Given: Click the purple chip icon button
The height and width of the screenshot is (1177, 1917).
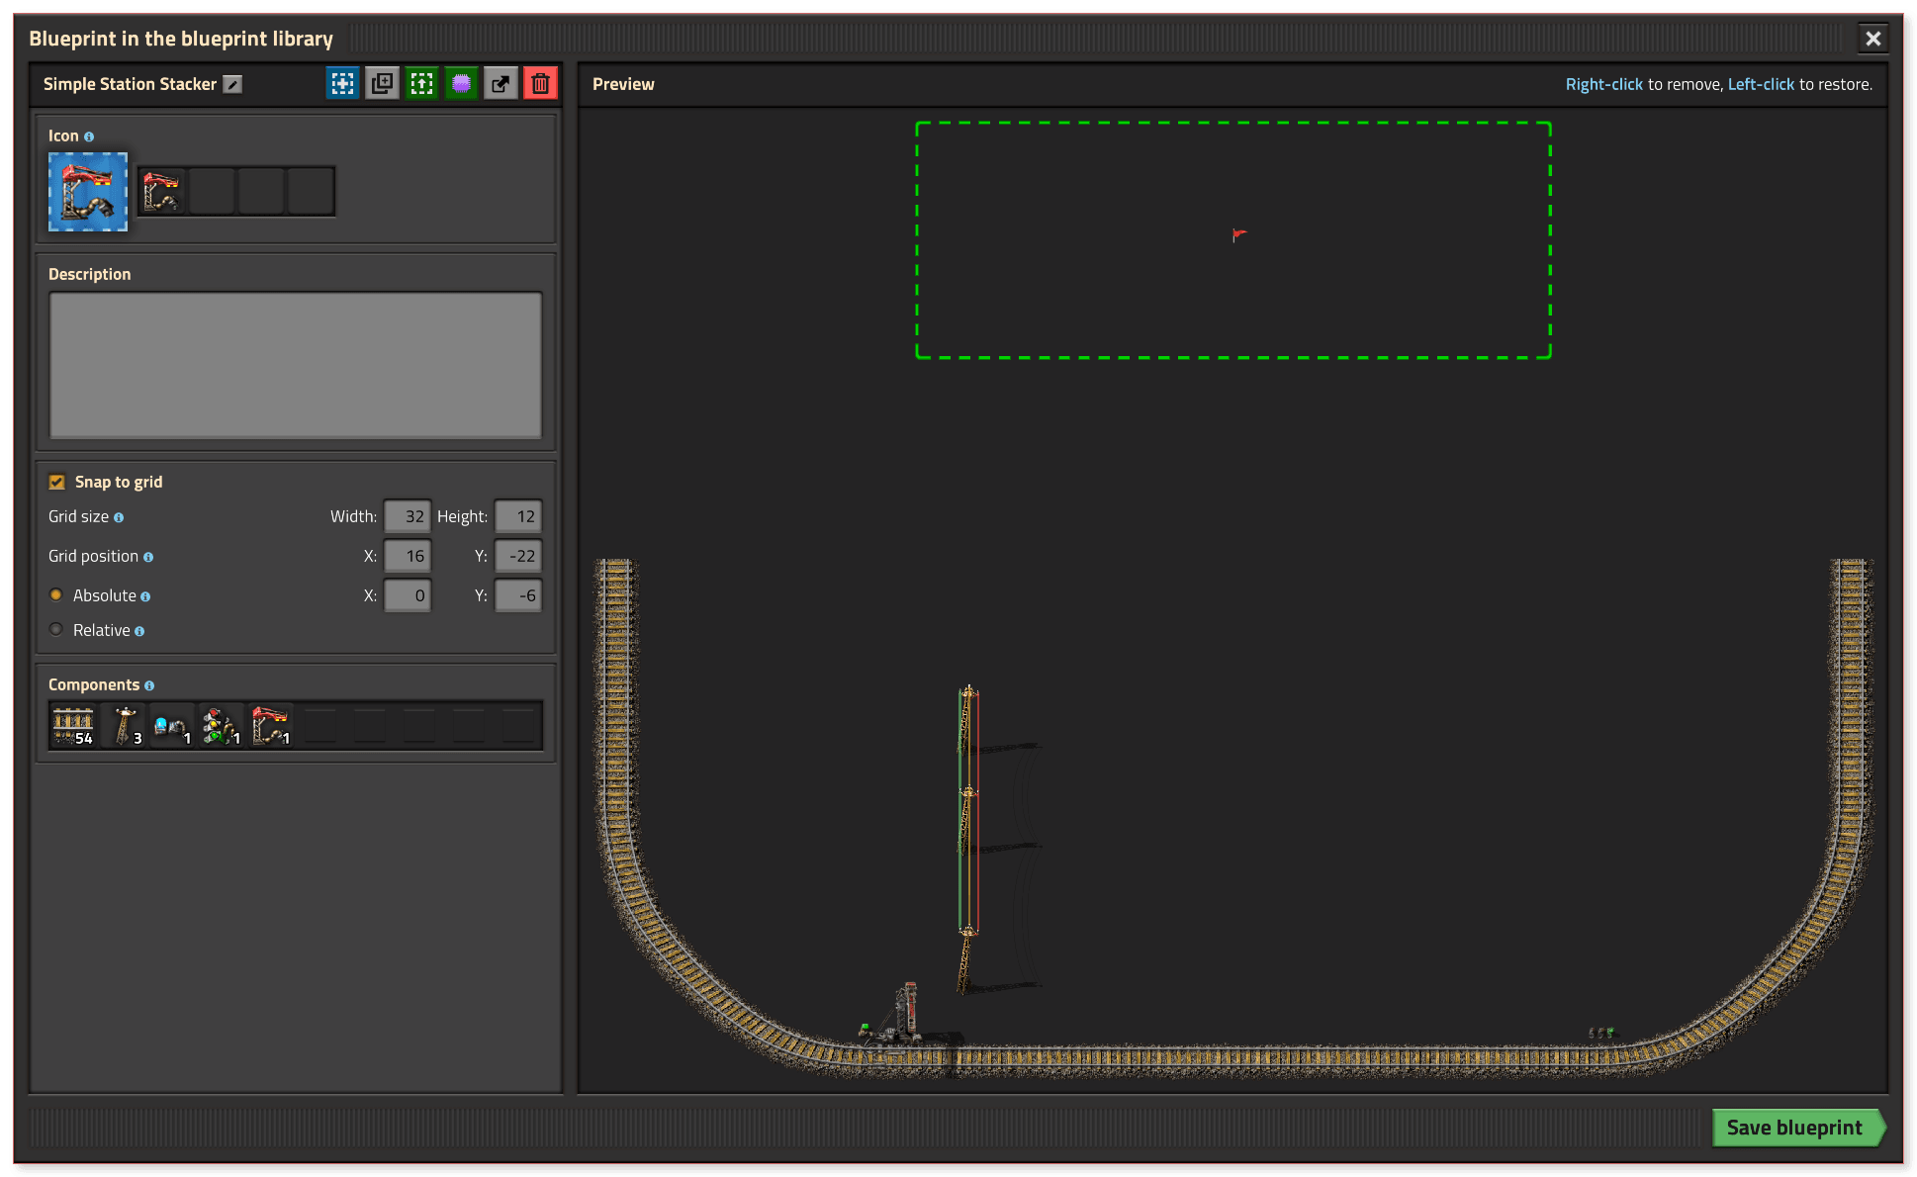Looking at the screenshot, I should tap(461, 84).
